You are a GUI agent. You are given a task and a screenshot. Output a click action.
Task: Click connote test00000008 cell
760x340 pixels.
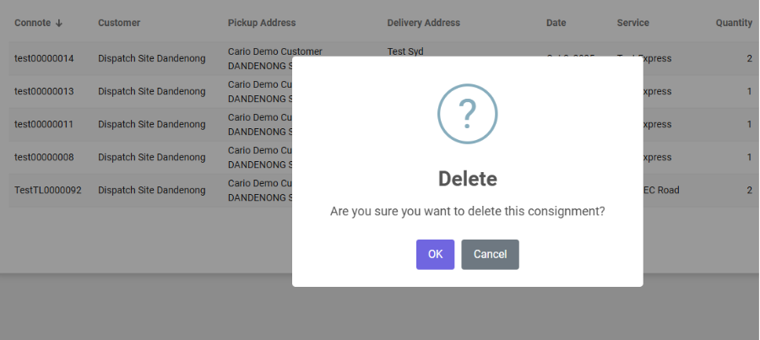44,158
